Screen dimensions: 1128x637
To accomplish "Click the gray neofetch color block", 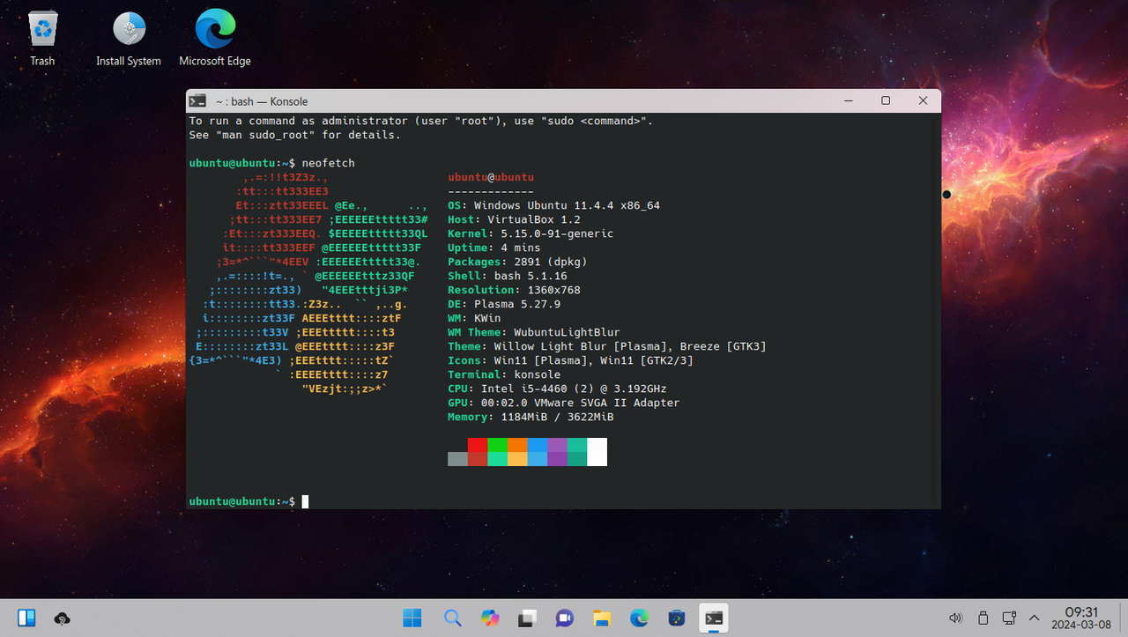I will click(457, 459).
